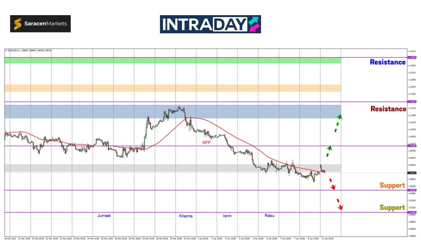421x241 pixels.
Task: Open the EURUSD,H1 chart symbol dropdown triangle
Action: [6, 50]
